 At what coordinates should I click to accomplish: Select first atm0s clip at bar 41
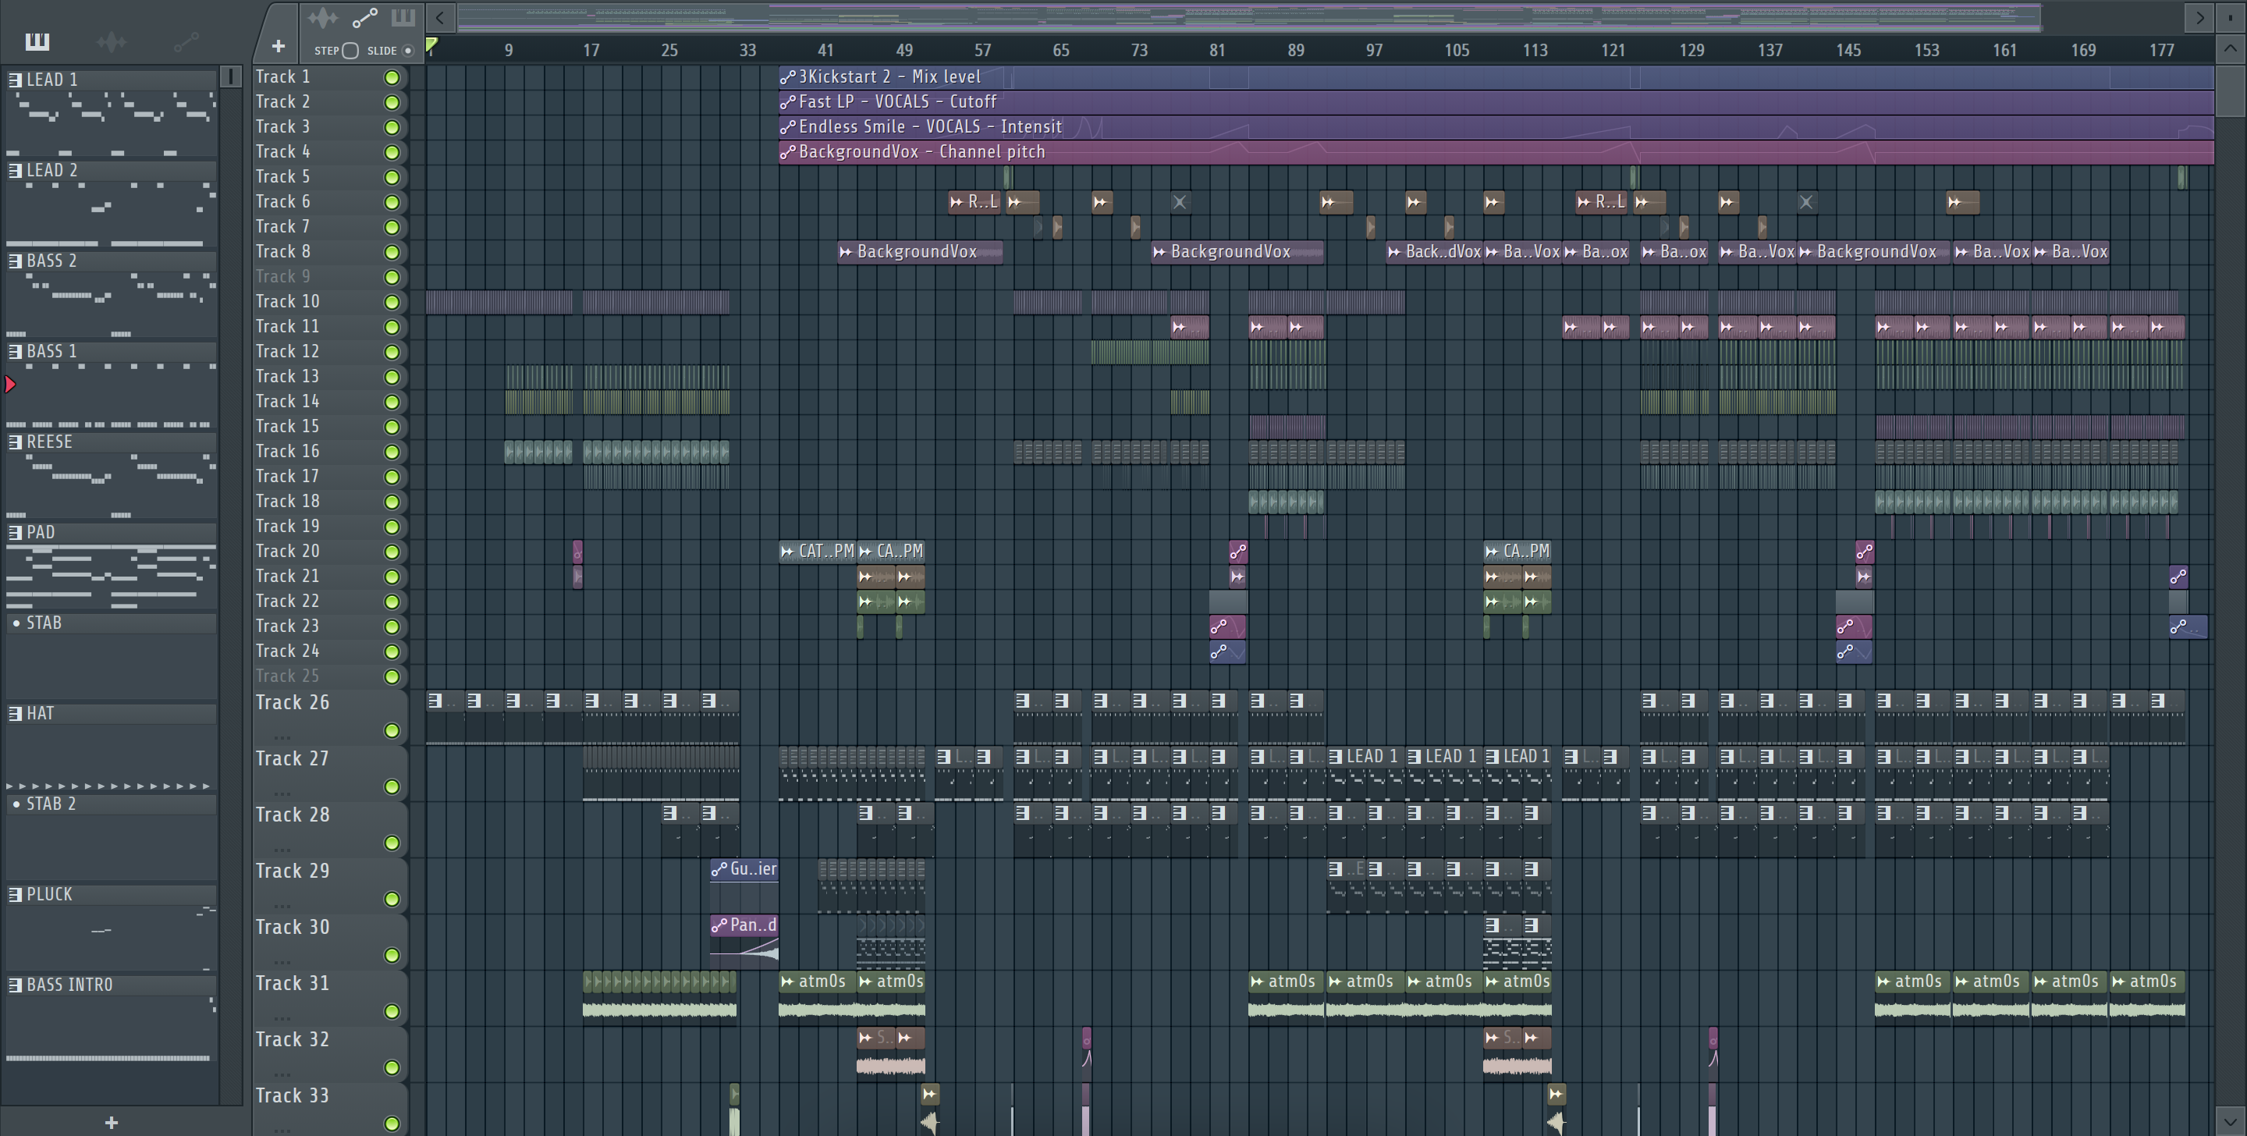[x=818, y=996]
